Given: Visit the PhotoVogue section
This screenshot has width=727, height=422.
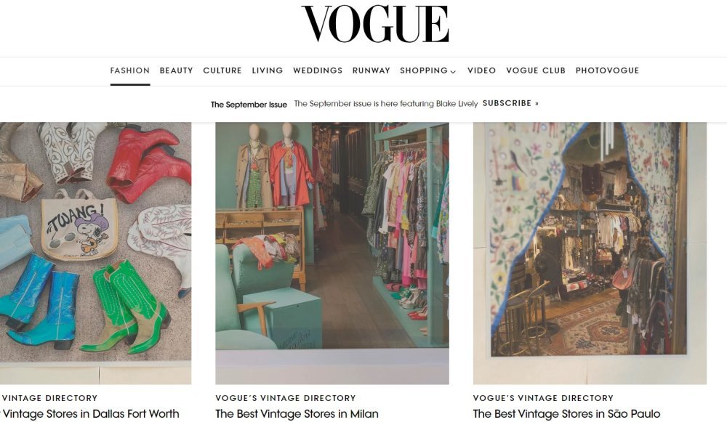Looking at the screenshot, I should point(607,70).
